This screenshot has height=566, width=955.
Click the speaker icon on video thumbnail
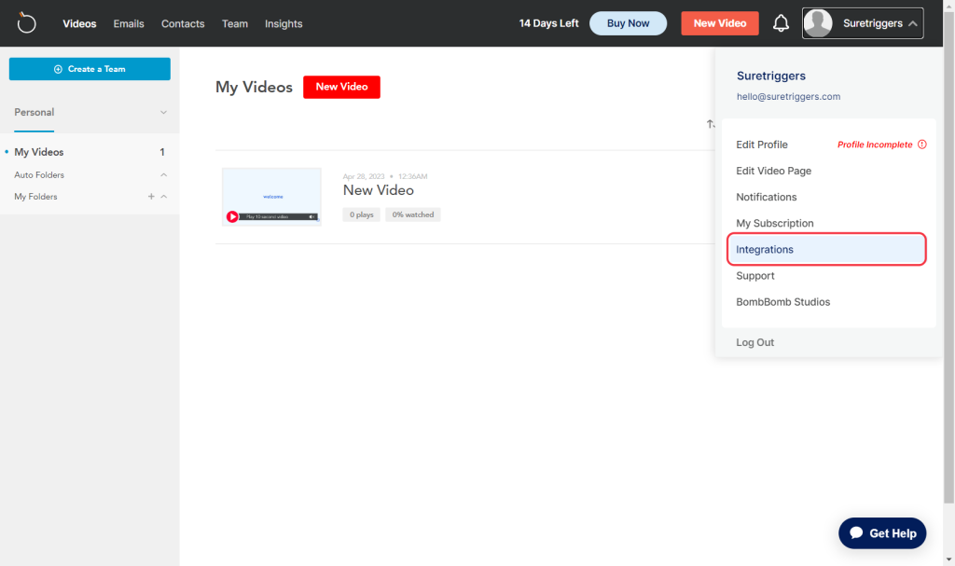tap(312, 216)
